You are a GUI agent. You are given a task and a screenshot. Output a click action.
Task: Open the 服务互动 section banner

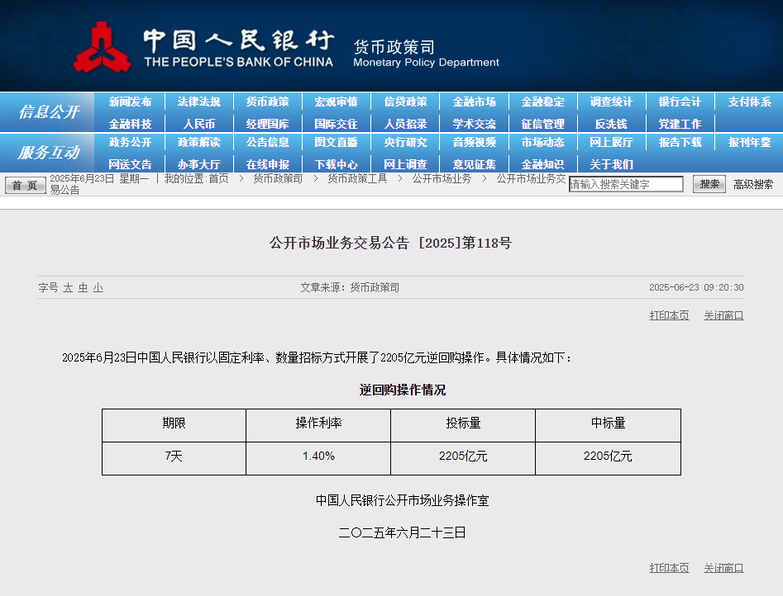tap(48, 153)
